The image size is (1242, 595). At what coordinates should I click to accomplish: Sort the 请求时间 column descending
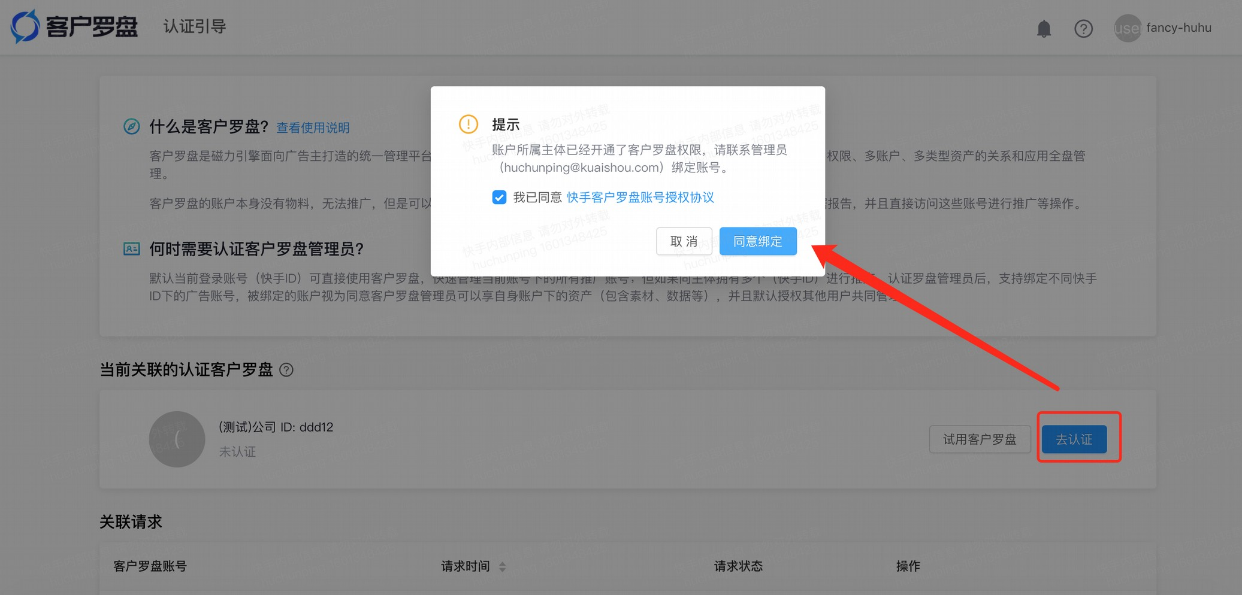point(503,569)
